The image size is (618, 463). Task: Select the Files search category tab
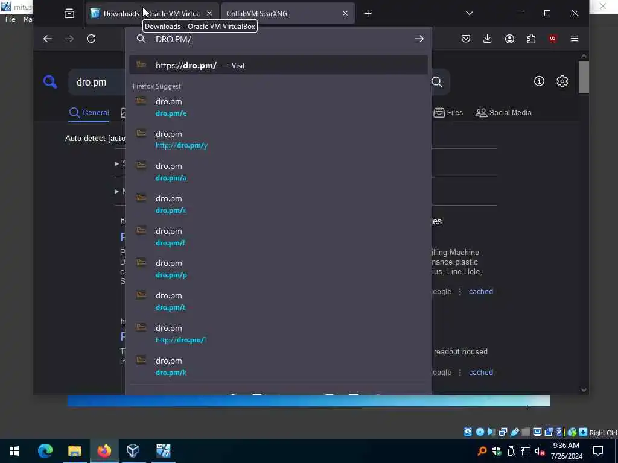pyautogui.click(x=448, y=113)
